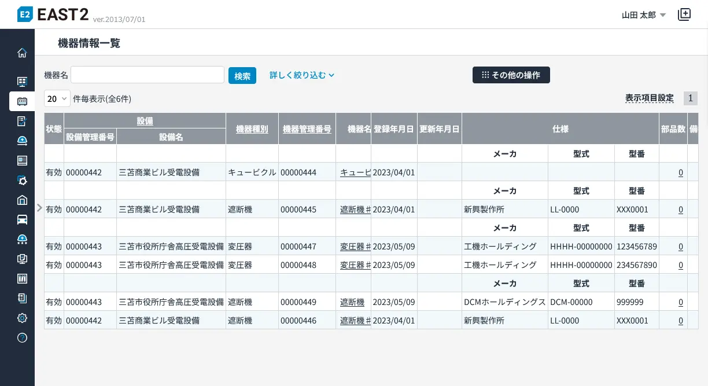Expand the sidebar with the arrow handle
The width and height of the screenshot is (708, 386).
(x=39, y=207)
